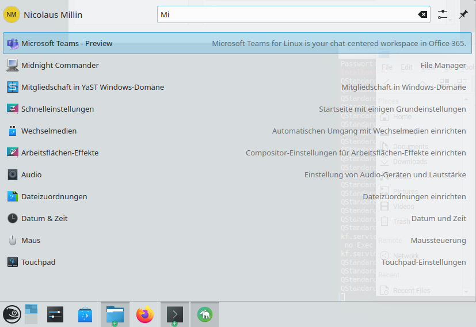Choose the 'Touchpad' result entry
The image size is (476, 327).
point(237,262)
